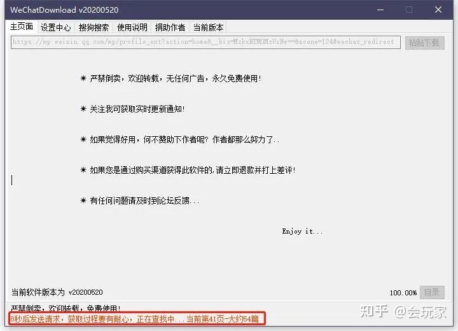This screenshot has height=331, width=458.
Task: Click the WeChatDownload v20200520 title text
Action: tap(64, 10)
